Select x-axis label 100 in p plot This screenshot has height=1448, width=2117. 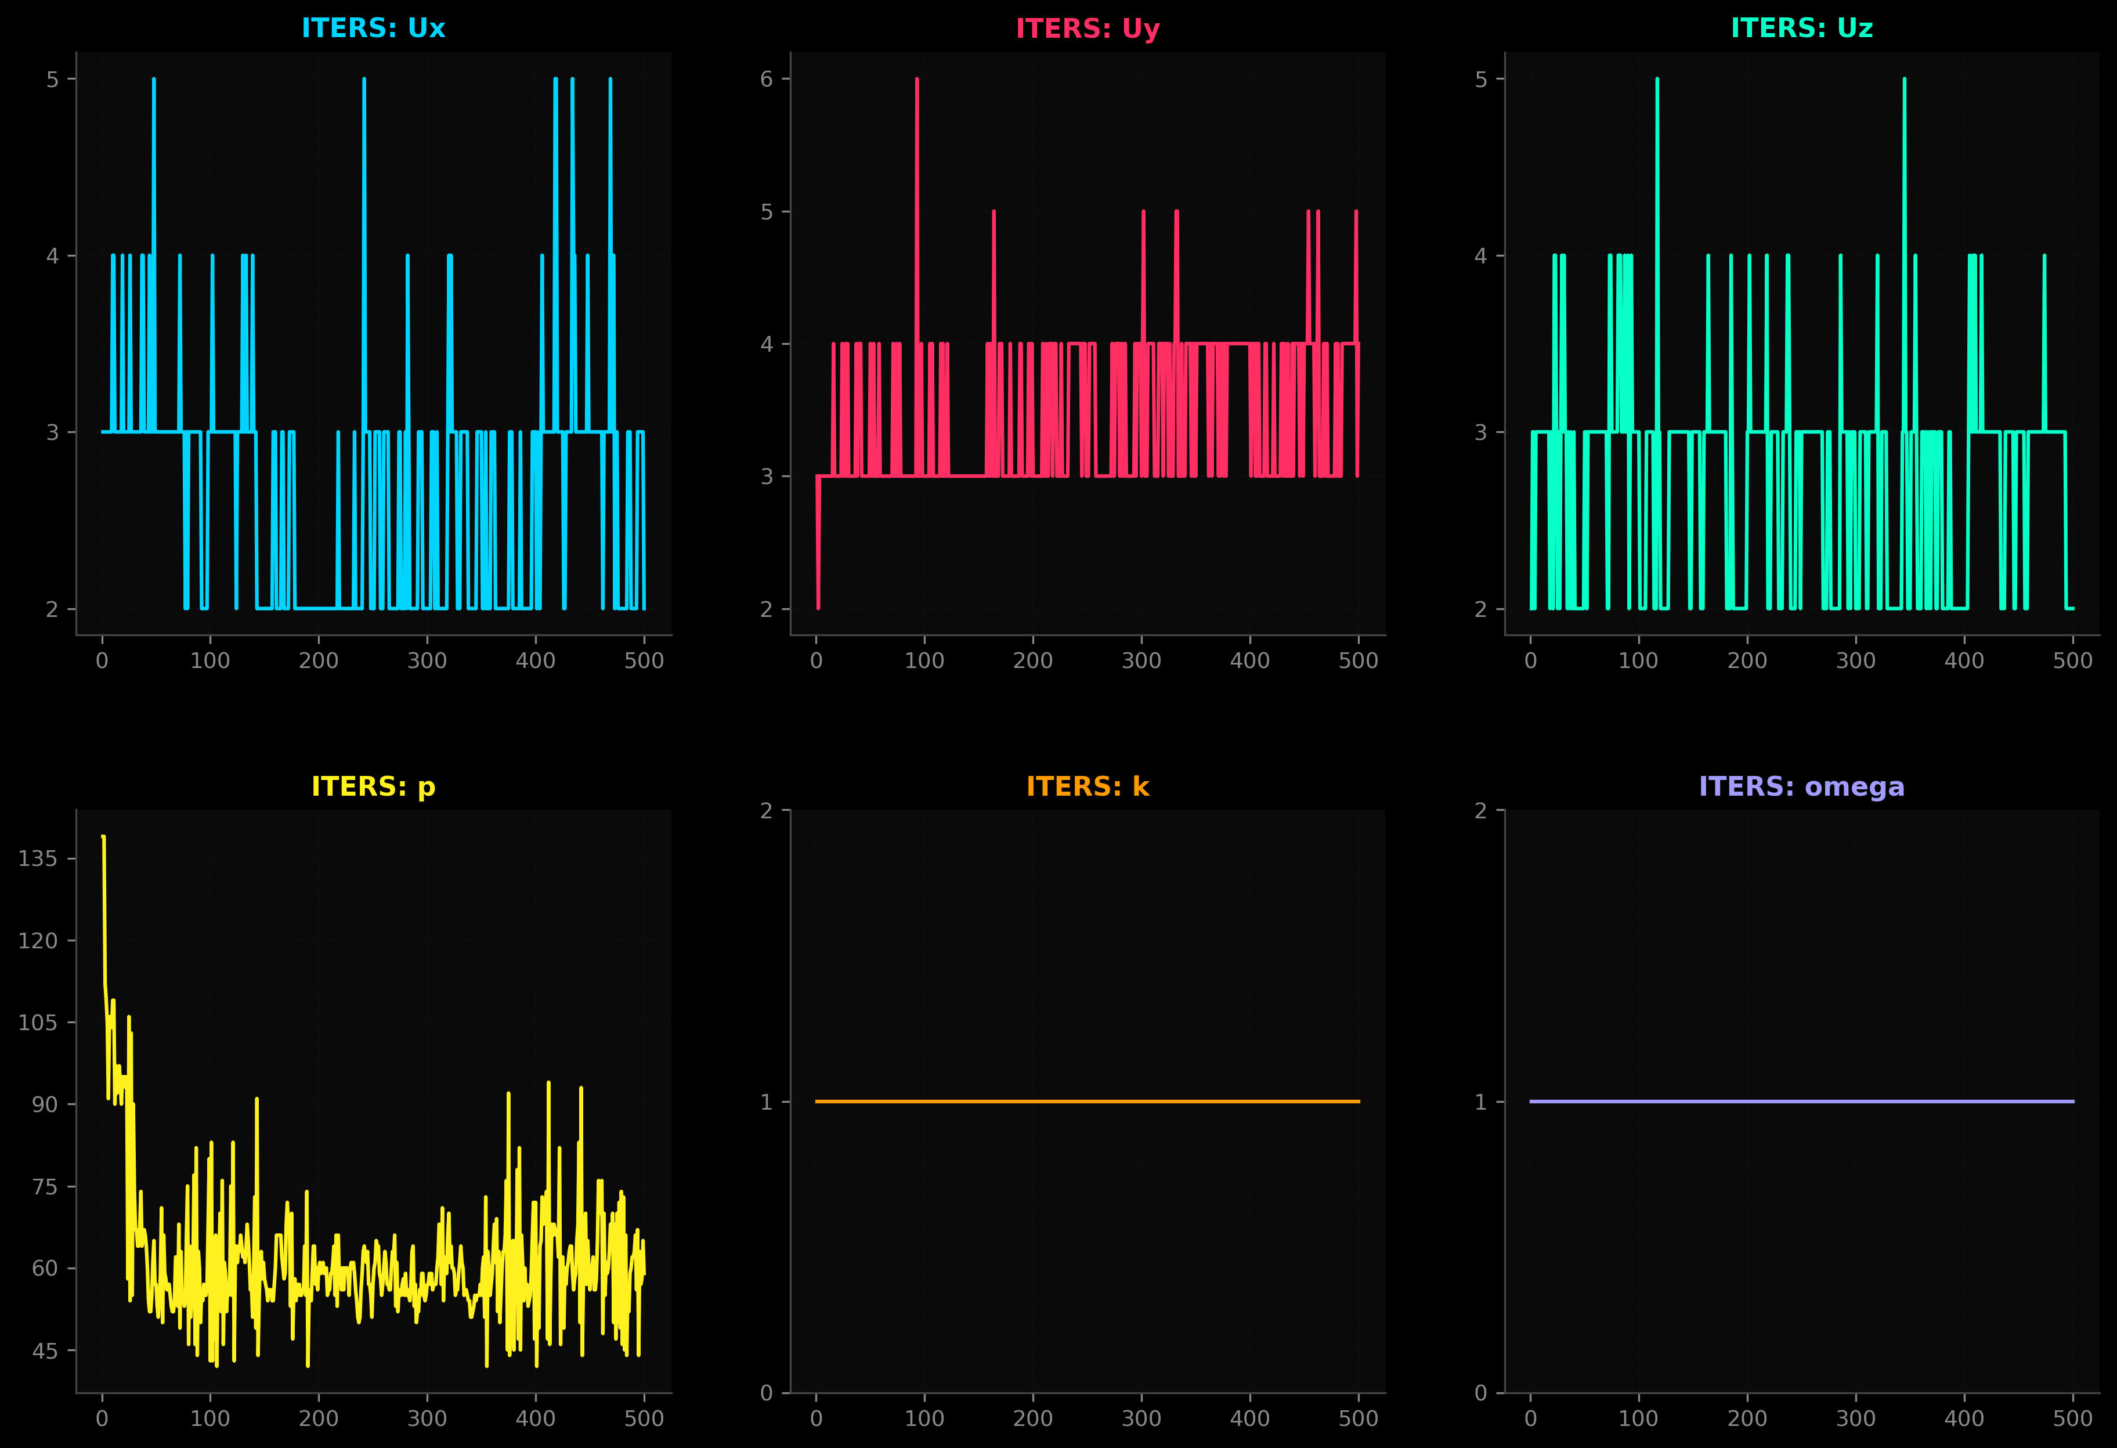[211, 1419]
